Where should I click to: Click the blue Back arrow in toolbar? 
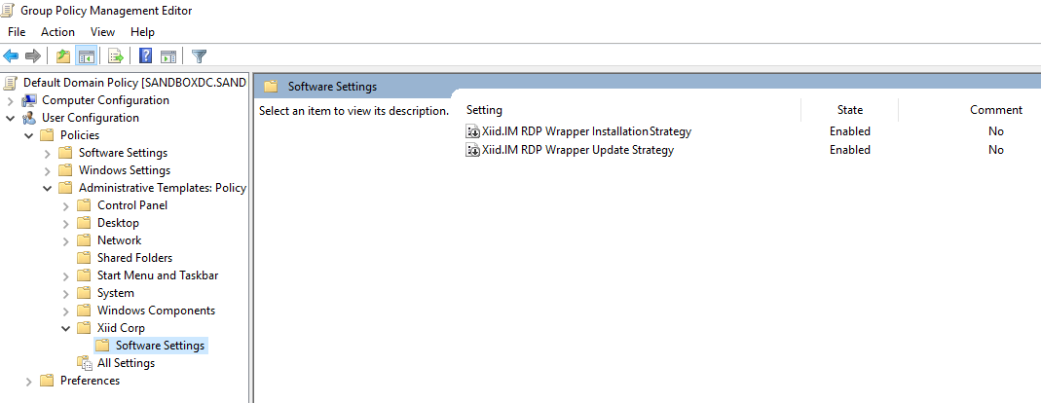click(x=12, y=56)
